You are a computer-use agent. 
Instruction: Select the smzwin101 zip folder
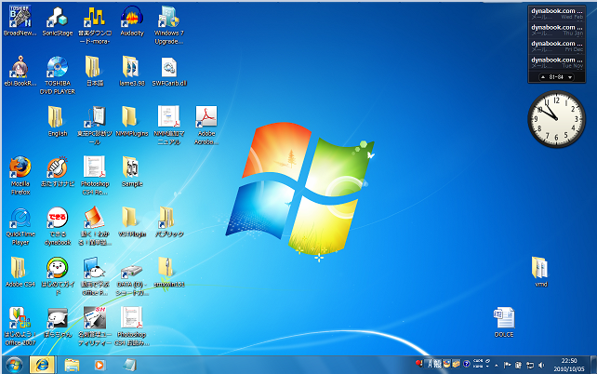click(x=168, y=272)
